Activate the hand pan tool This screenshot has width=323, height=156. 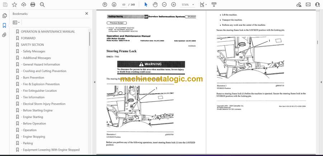[155, 5]
